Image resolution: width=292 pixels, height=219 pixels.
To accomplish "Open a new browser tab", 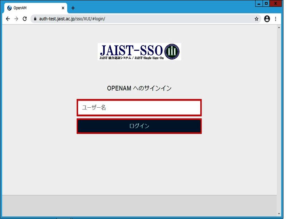I will (73, 8).
